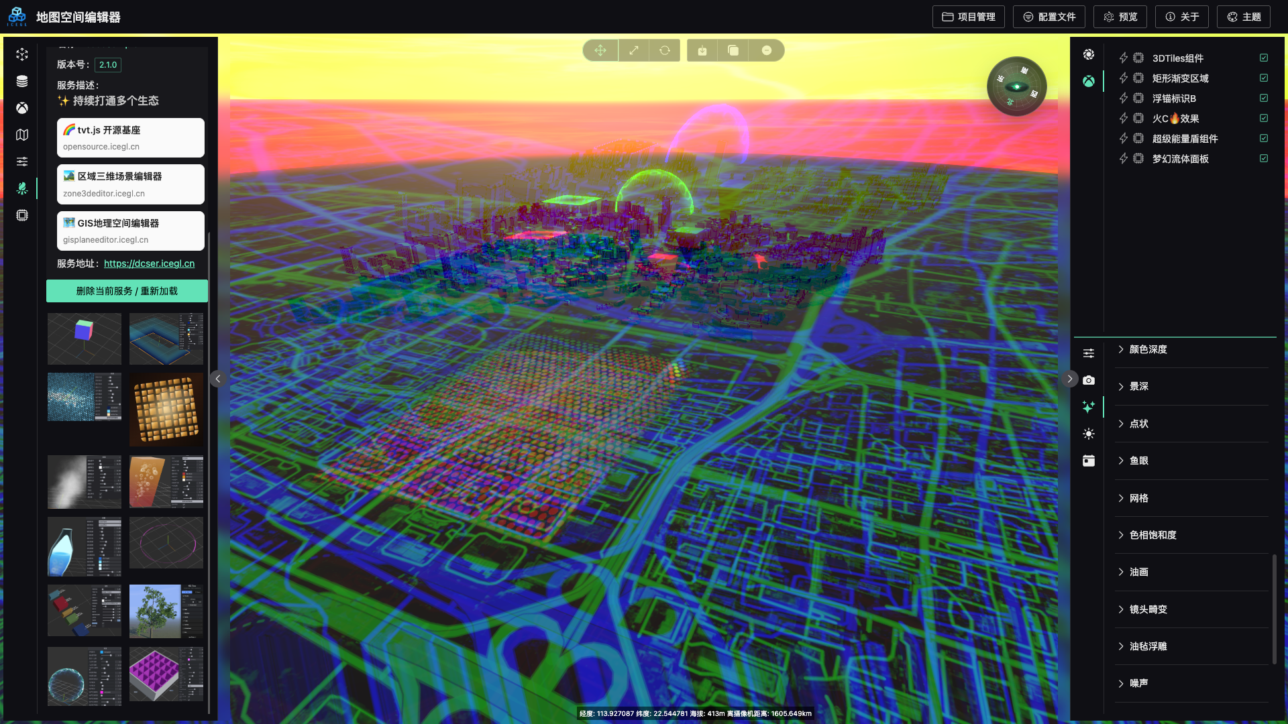Viewport: 1288px width, 724px height.
Task: Click the navigation compass widget
Action: 1016,86
